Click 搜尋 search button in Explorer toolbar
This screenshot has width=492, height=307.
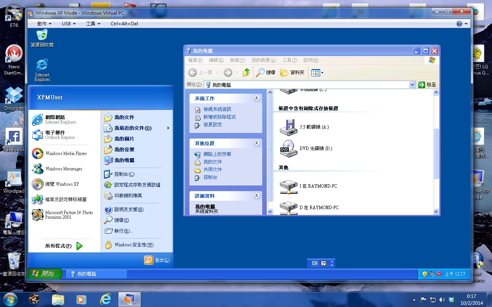(x=266, y=72)
